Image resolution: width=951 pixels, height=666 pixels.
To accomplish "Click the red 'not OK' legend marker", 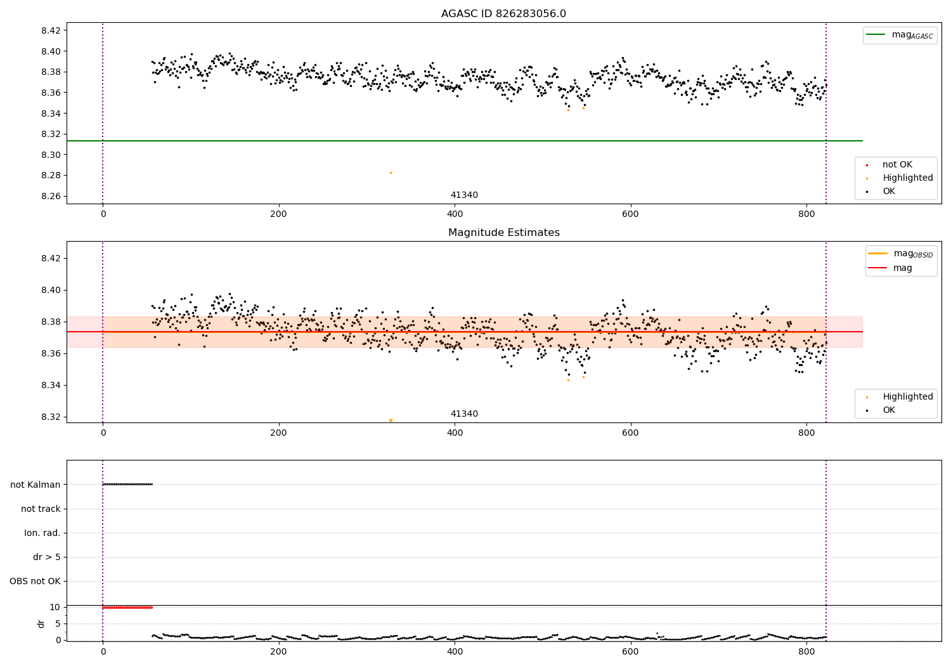I will click(x=867, y=165).
